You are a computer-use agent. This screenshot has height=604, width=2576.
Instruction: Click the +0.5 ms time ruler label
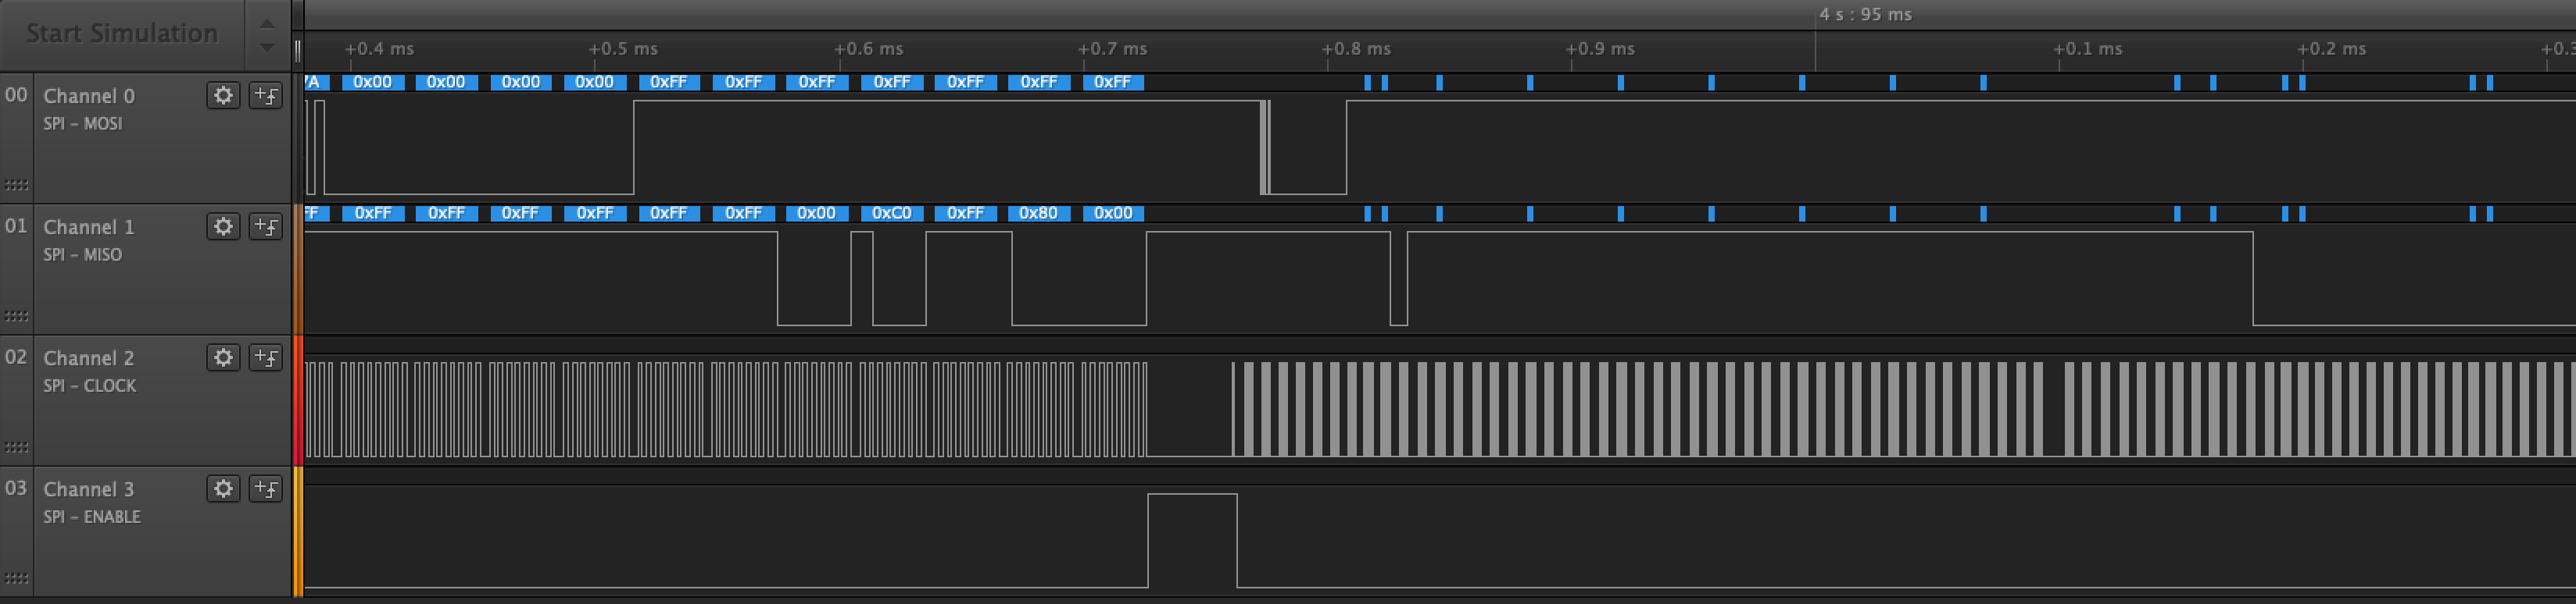(623, 48)
